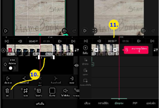The width and height of the screenshot is (159, 108).
Task: Open thumbnail grid view in left screen
Action: pos(77,50)
